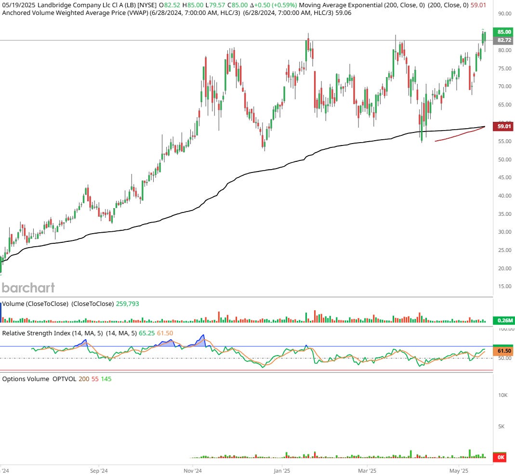Click the High value H85.00 in header
Image resolution: width=515 pixels, height=476 pixels.
(x=193, y=5)
